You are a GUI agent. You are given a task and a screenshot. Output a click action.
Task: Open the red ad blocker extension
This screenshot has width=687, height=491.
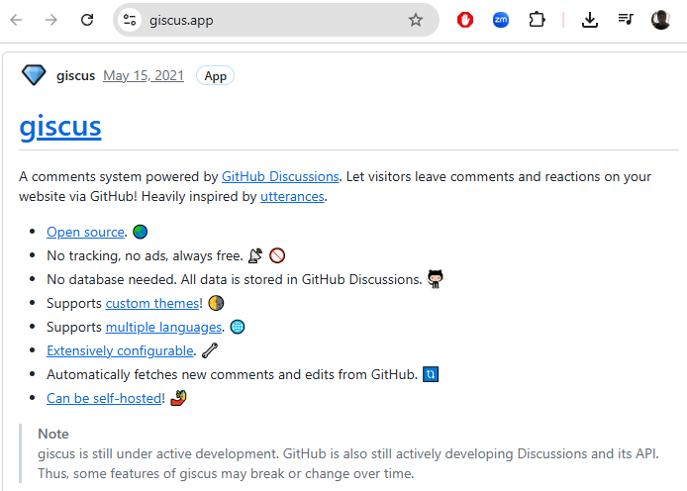point(465,20)
